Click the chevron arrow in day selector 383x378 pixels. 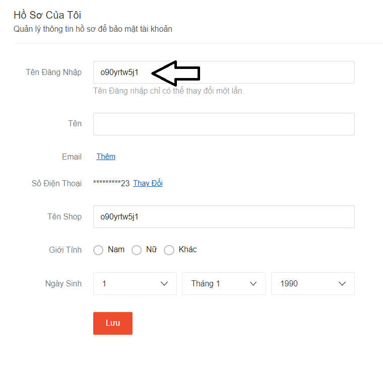[164, 283]
